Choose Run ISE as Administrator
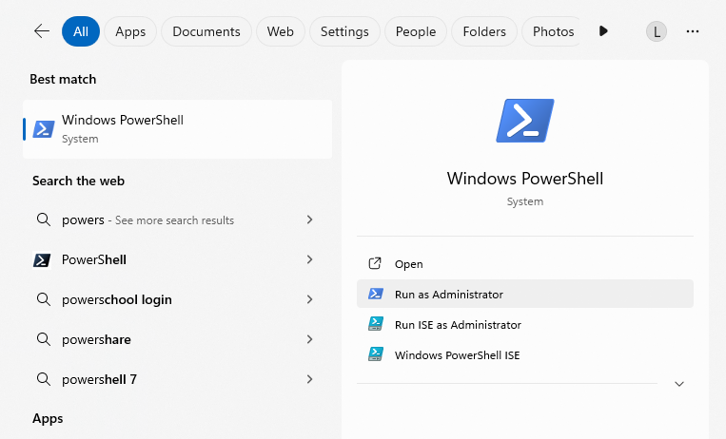The image size is (726, 439). coord(525,324)
